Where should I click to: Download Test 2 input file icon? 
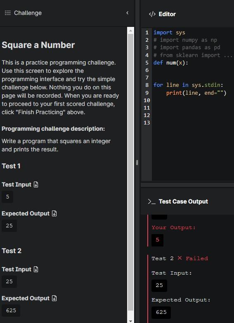point(36,269)
